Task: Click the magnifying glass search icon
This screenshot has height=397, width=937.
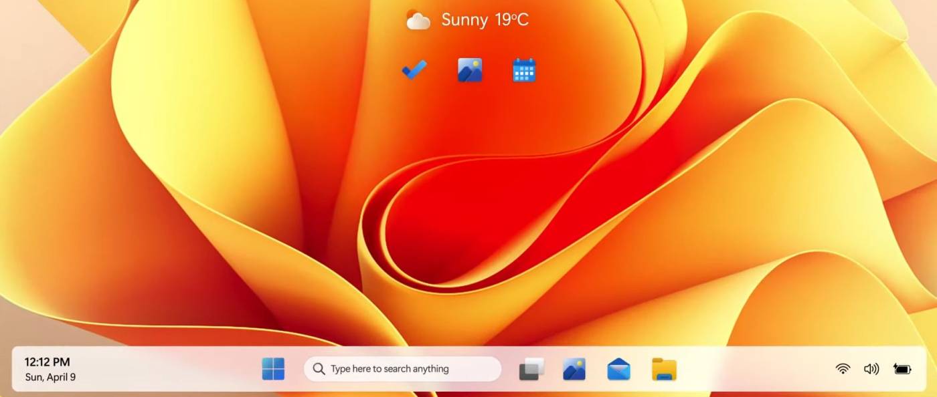Action: pyautogui.click(x=319, y=369)
